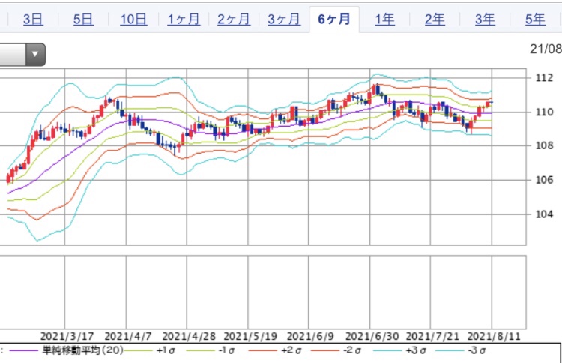Select the 5日 chart period

83,19
